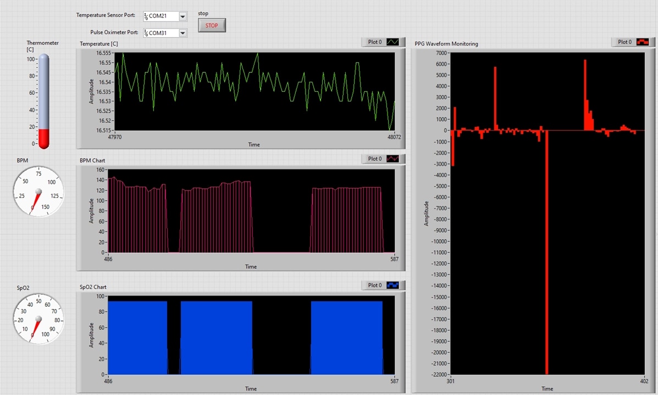Click the I/O glyph beside COM31
The image size is (658, 395).
tap(146, 33)
